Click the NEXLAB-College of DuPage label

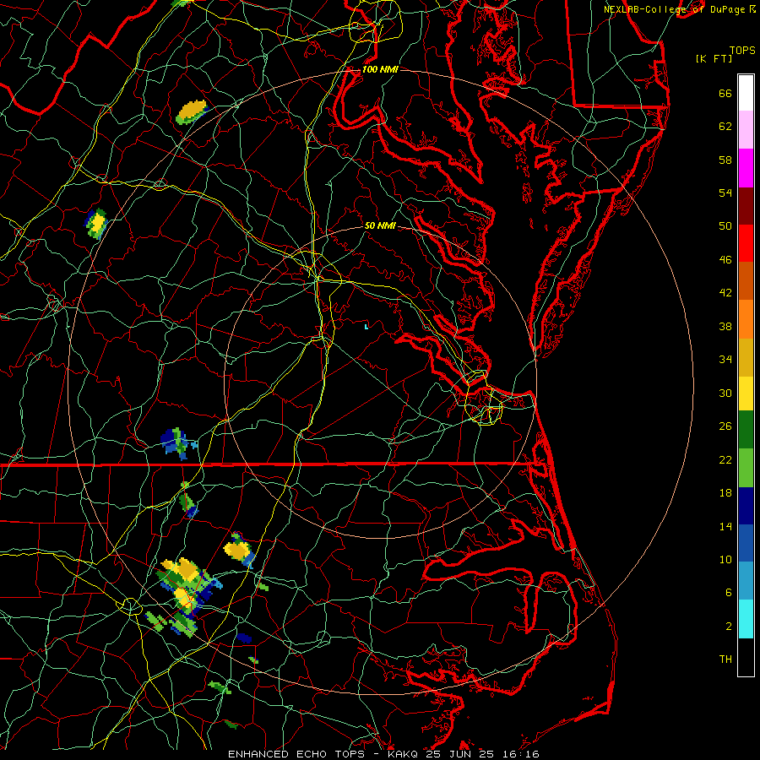click(674, 9)
